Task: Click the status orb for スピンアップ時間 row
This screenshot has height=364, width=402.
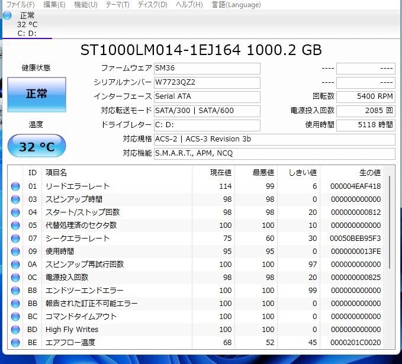Action: [15, 199]
